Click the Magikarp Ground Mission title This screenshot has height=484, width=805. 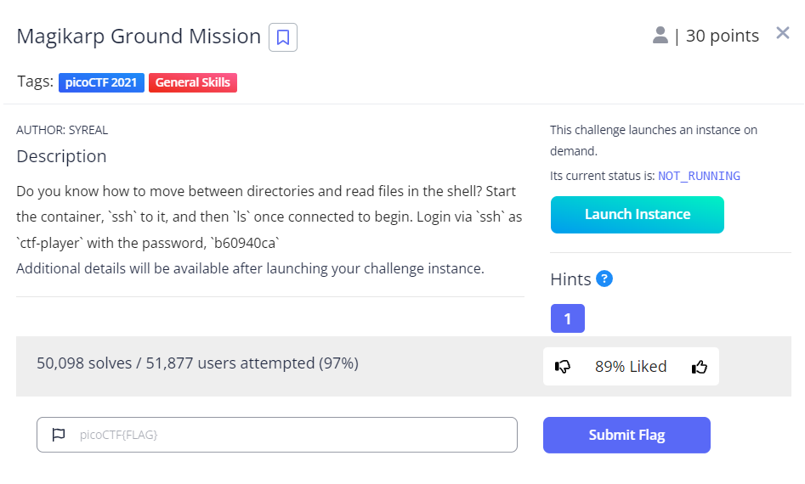pyautogui.click(x=139, y=37)
